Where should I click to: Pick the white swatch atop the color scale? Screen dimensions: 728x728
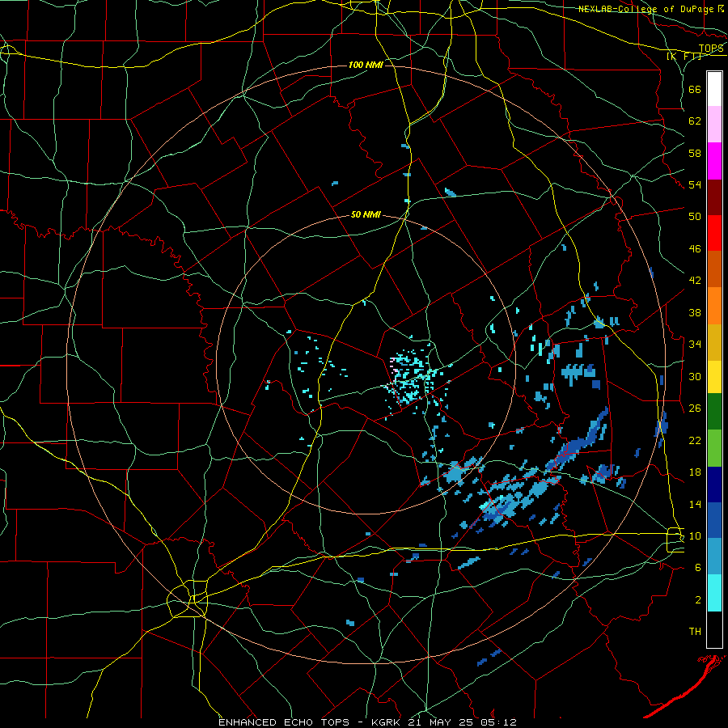click(714, 89)
